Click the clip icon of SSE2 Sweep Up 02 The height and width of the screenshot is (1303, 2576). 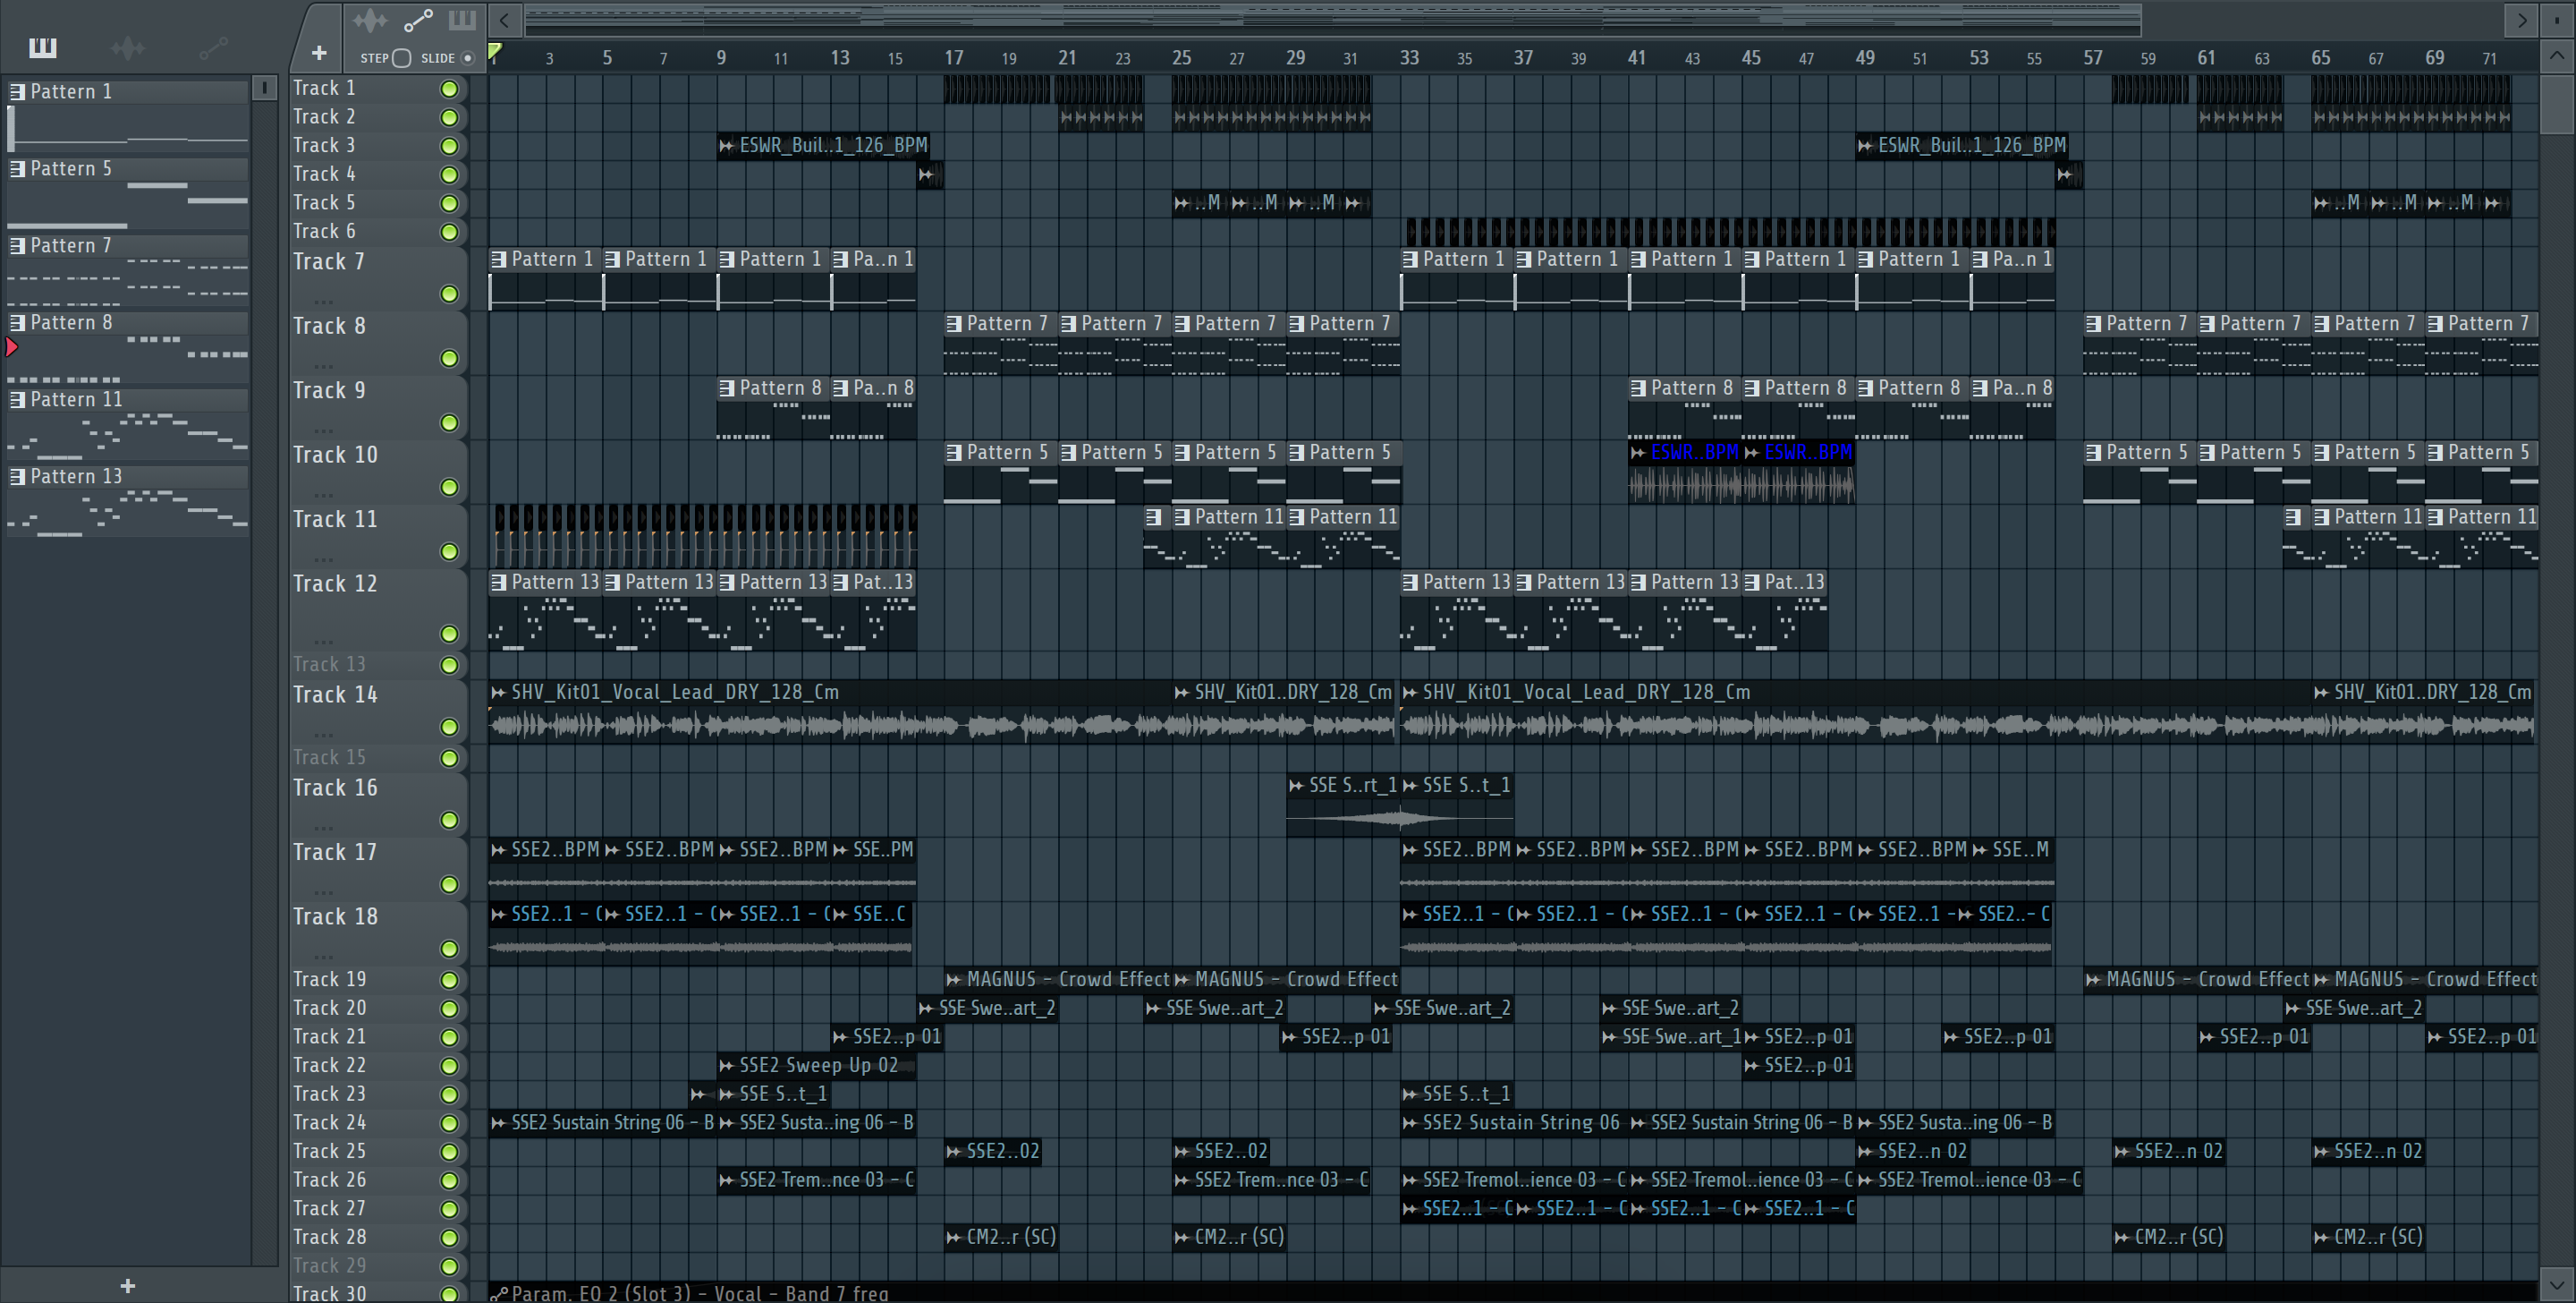727,1066
